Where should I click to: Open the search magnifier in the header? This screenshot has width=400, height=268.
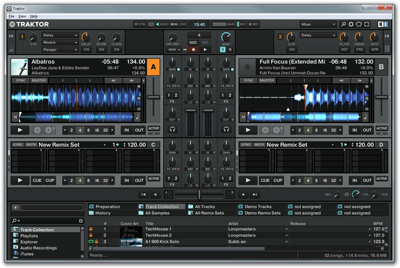344,24
